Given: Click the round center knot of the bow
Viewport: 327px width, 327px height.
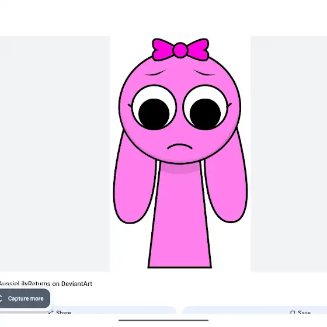Looking at the screenshot, I should [180, 50].
